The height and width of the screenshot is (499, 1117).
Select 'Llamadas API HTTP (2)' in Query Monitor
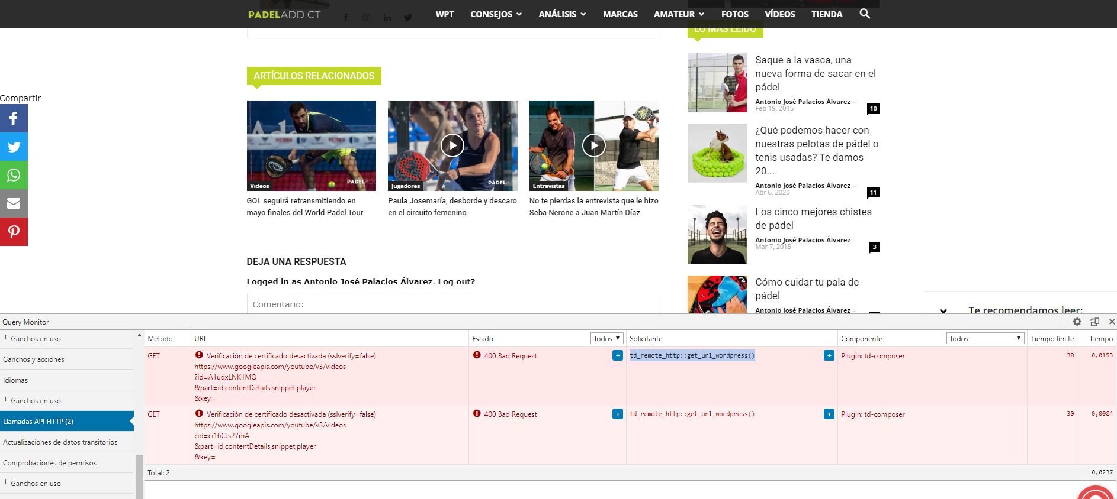pos(67,421)
